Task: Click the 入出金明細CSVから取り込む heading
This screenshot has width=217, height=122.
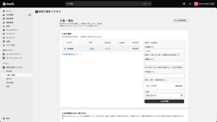Action: [x=74, y=113]
